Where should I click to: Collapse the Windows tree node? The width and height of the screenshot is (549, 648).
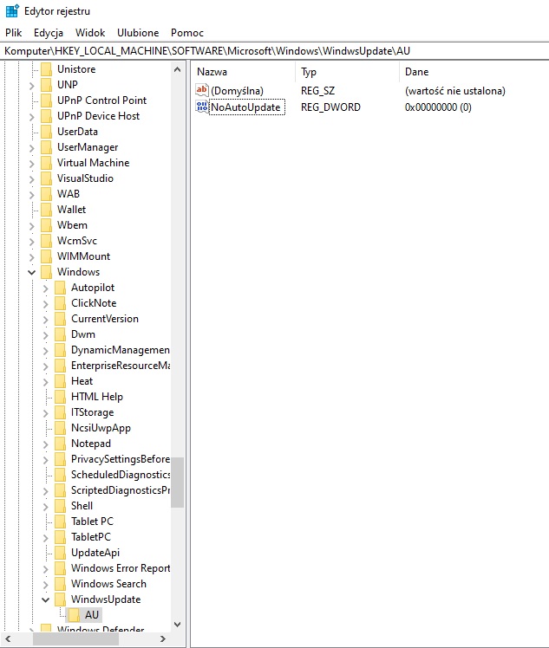(32, 272)
